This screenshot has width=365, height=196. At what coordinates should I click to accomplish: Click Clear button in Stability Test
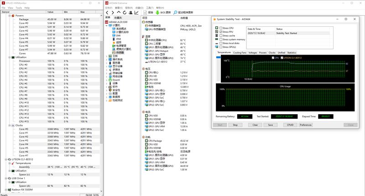click(255, 125)
